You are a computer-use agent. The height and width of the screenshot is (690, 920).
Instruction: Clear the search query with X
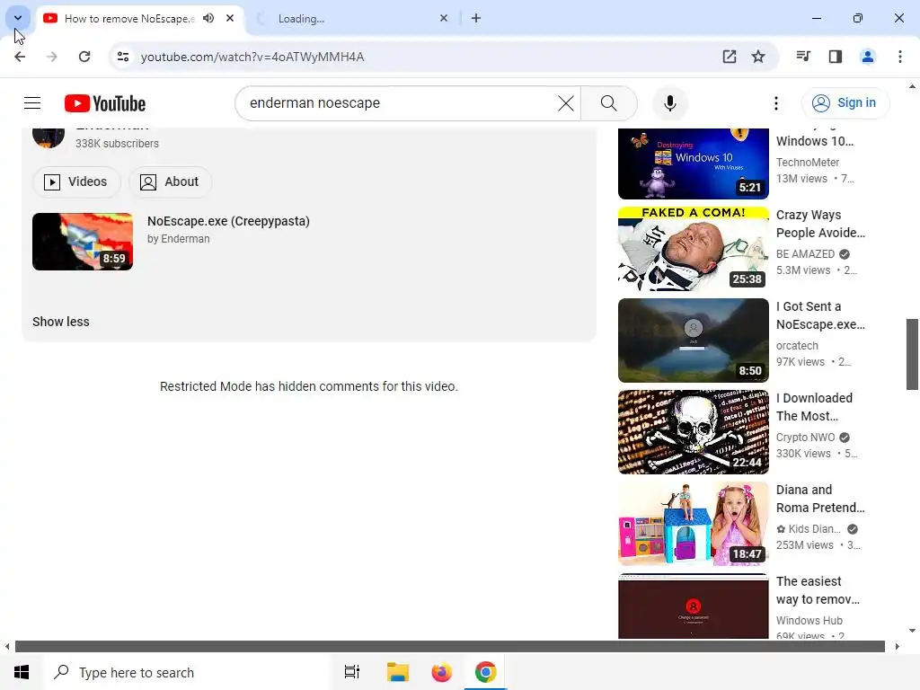[566, 103]
